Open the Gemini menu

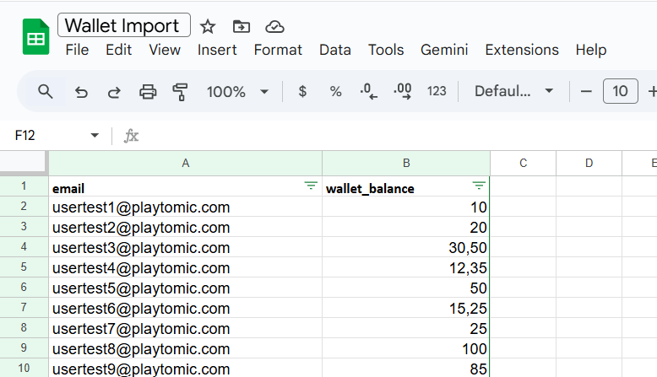[x=444, y=50]
